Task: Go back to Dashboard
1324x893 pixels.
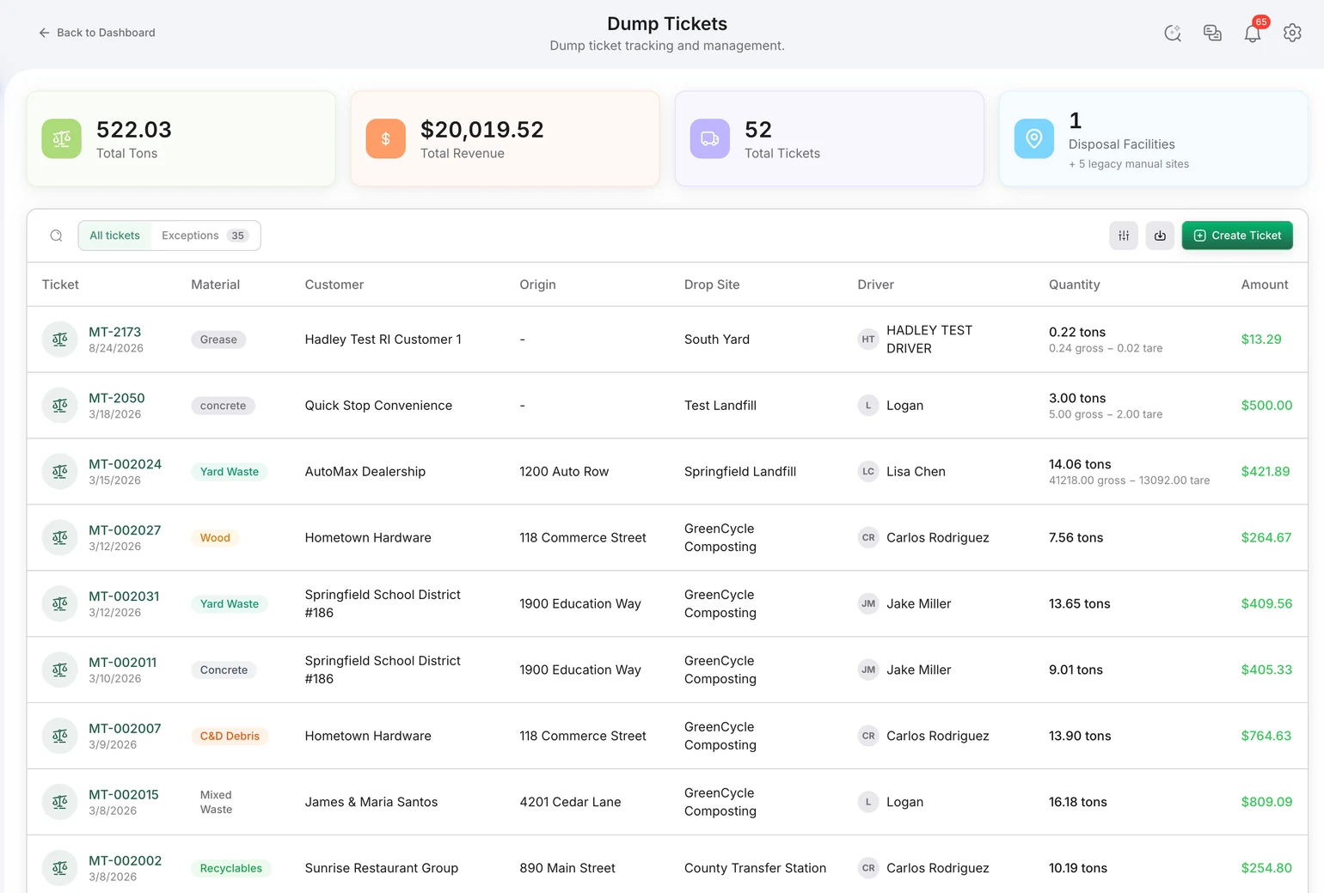Action: pyautogui.click(x=96, y=33)
